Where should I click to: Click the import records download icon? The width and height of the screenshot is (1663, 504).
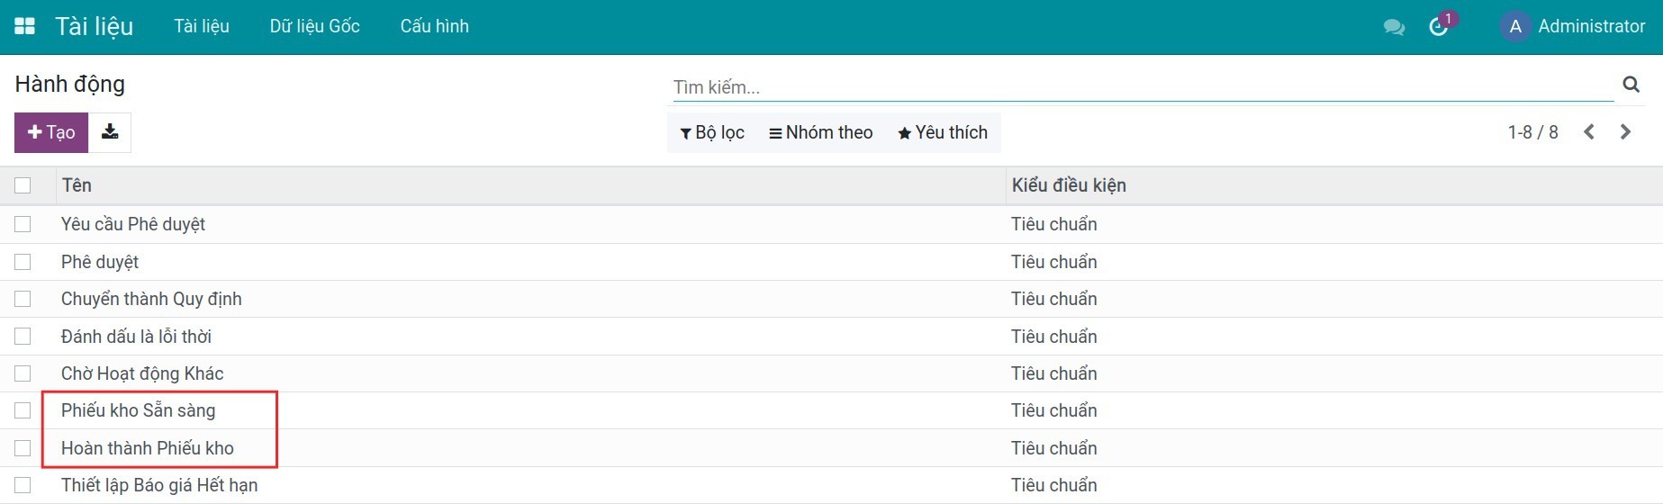[x=110, y=132]
